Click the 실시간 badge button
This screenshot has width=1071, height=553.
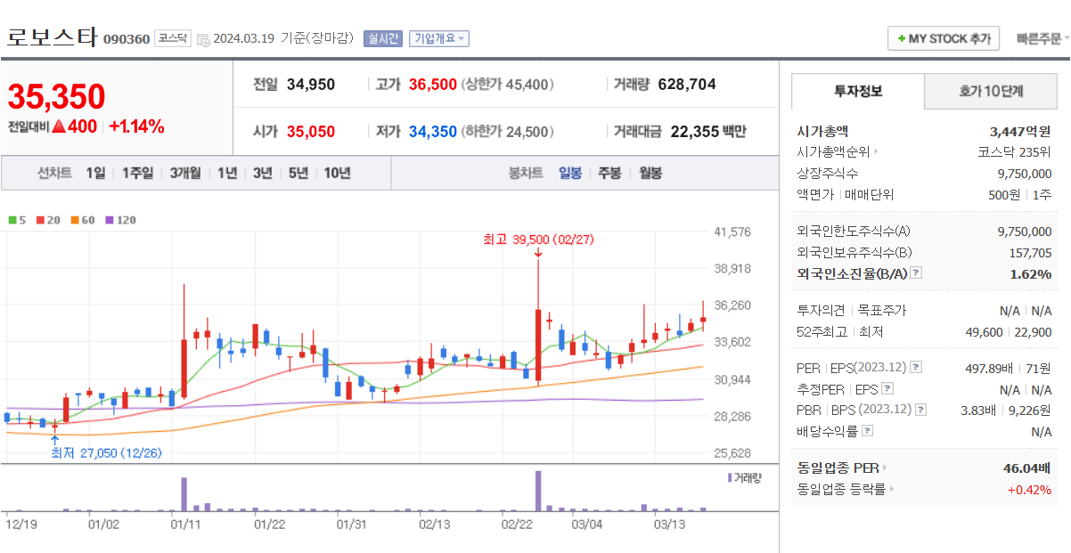tap(383, 38)
